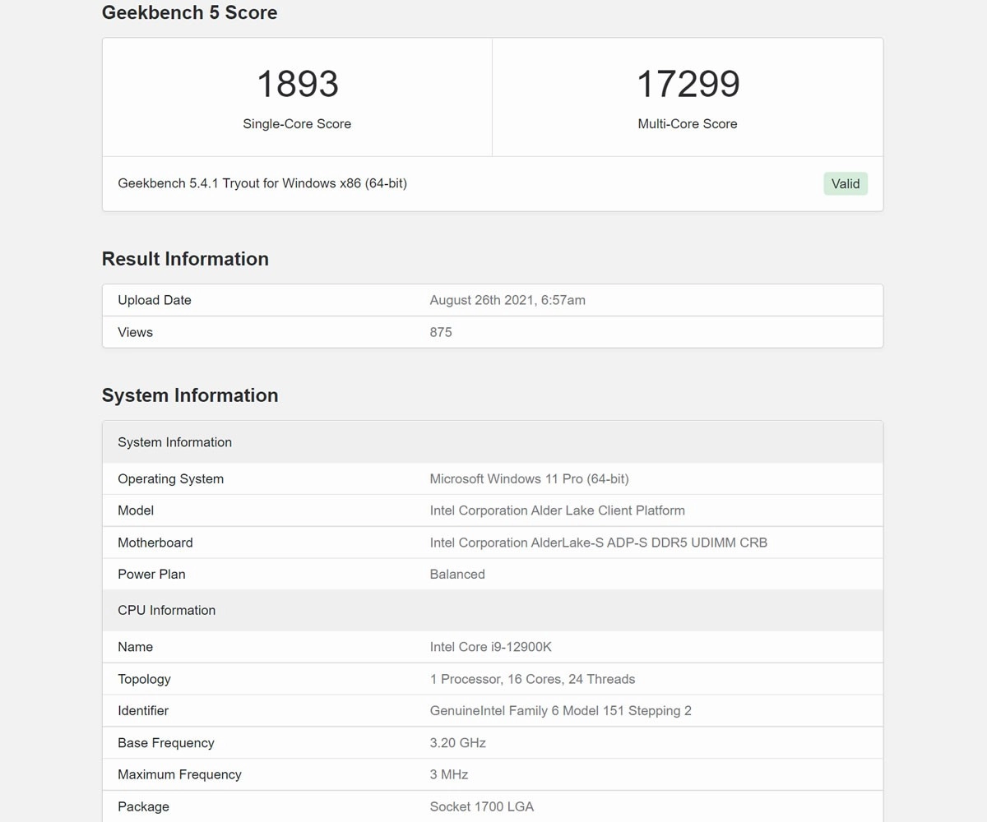Select the Base Frequency label
The width and height of the screenshot is (987, 822).
165,742
